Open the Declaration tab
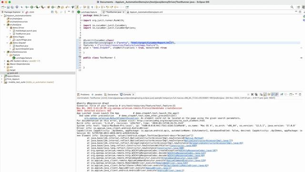This screenshot has height=172, width=305. [x=112, y=95]
